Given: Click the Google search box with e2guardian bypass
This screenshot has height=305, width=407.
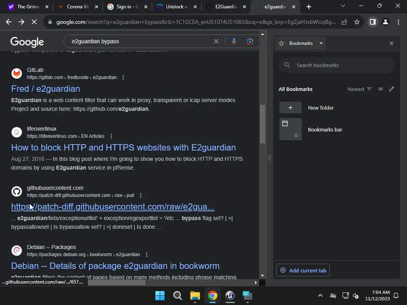Looking at the screenshot, I should (140, 41).
